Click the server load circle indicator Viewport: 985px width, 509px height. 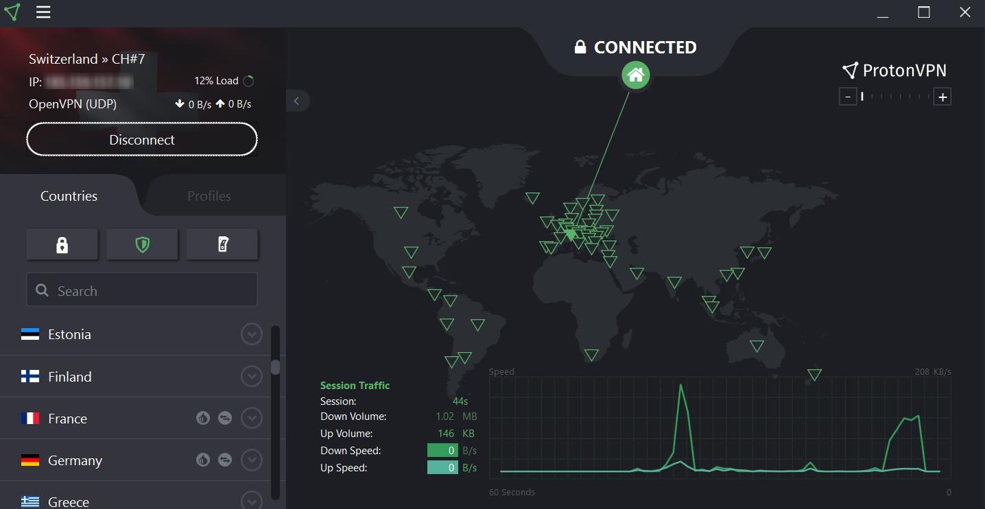pos(248,81)
